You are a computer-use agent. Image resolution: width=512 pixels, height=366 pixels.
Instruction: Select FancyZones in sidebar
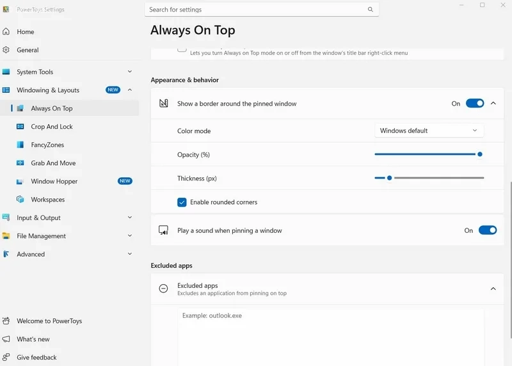69,145
